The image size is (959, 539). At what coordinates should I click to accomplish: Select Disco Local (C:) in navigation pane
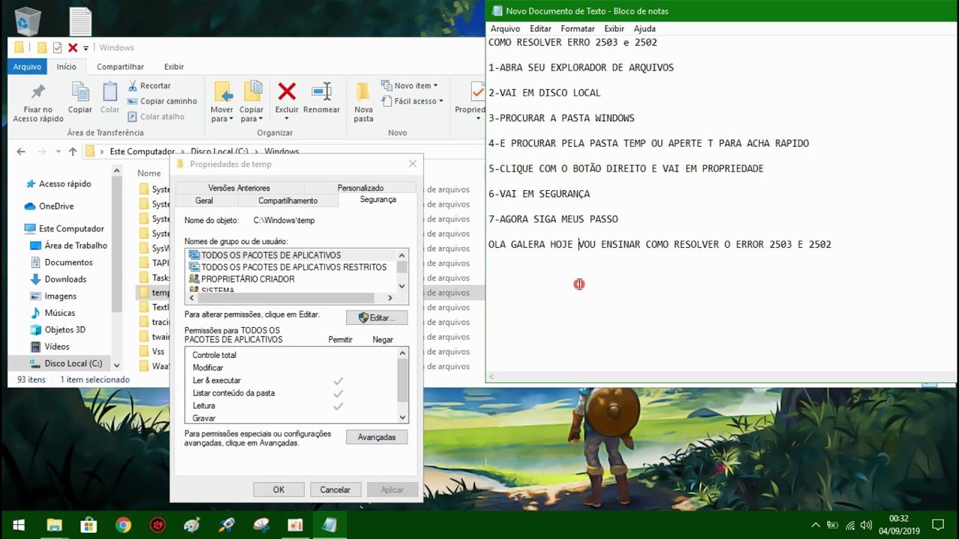coord(73,364)
